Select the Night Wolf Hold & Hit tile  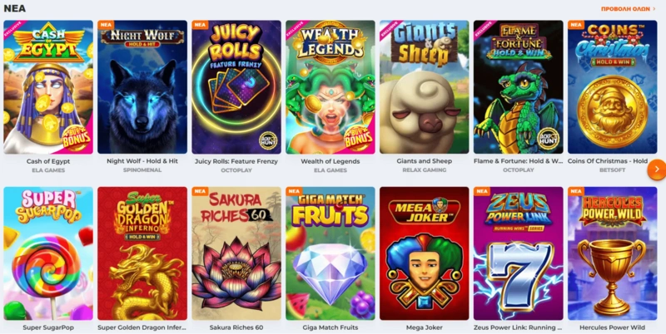tap(142, 87)
